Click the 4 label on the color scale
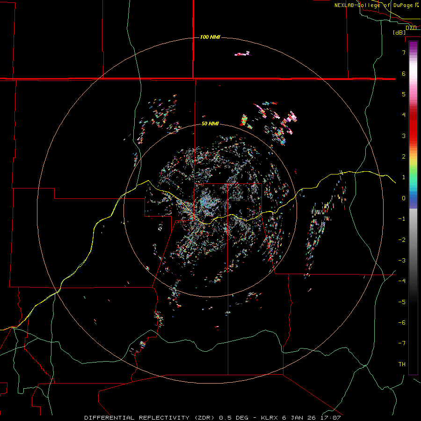The image size is (421, 421). (404, 115)
